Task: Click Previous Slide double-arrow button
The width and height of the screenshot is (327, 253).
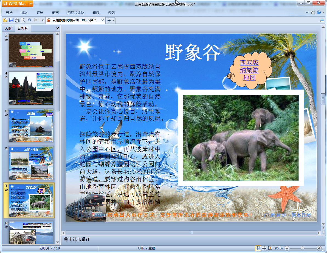Action: coord(323,228)
